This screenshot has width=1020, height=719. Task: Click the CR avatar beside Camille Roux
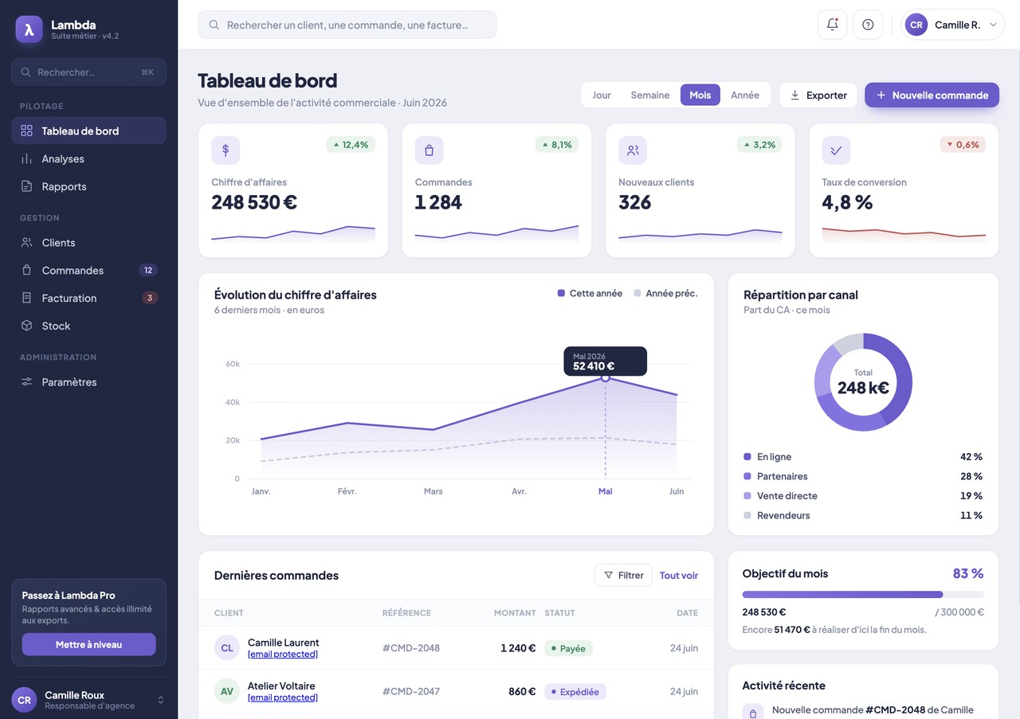coord(25,700)
